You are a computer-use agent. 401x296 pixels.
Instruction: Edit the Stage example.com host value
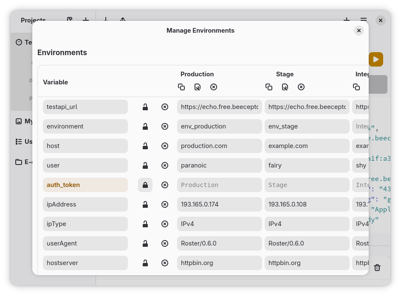[x=307, y=146]
